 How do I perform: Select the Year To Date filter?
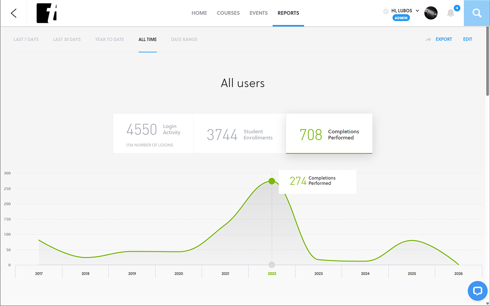click(109, 39)
